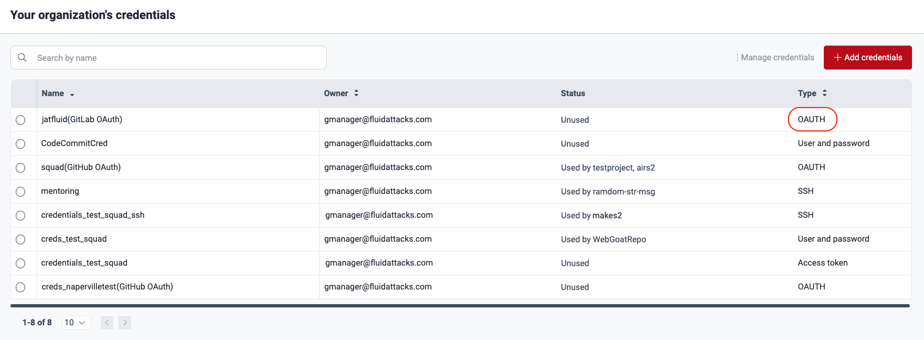The height and width of the screenshot is (340, 924).
Task: Click the OAUTH type of jatfluid row
Action: (811, 119)
